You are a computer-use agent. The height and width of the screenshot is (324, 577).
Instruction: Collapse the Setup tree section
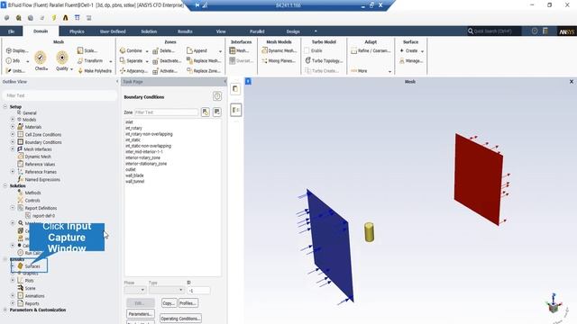[5, 106]
